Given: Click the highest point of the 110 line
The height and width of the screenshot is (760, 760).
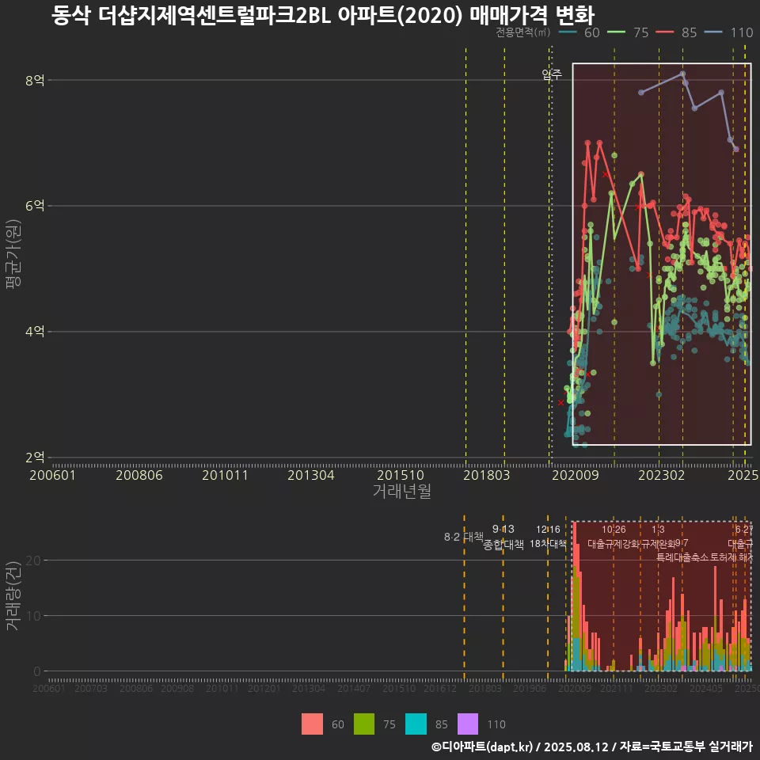Looking at the screenshot, I should tap(682, 74).
